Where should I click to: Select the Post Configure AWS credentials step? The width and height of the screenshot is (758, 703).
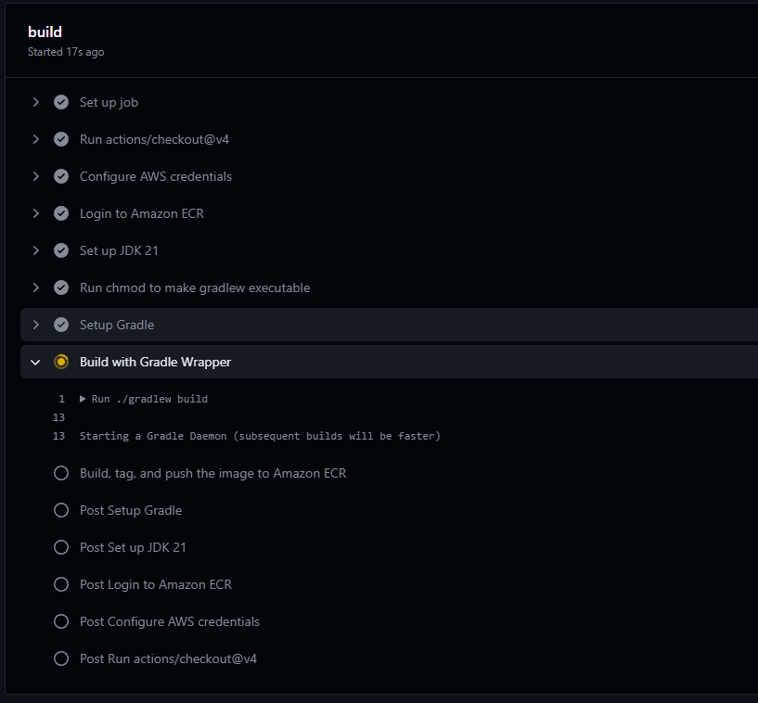[x=169, y=621]
